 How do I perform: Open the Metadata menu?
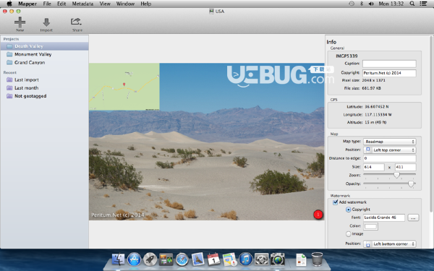click(x=82, y=4)
